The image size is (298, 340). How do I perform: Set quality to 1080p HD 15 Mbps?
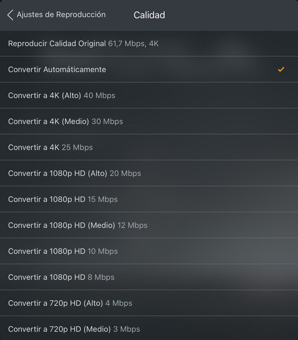tap(63, 199)
